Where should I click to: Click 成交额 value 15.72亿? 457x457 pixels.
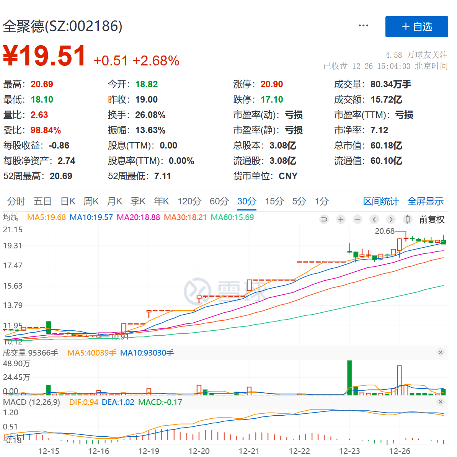[386, 100]
